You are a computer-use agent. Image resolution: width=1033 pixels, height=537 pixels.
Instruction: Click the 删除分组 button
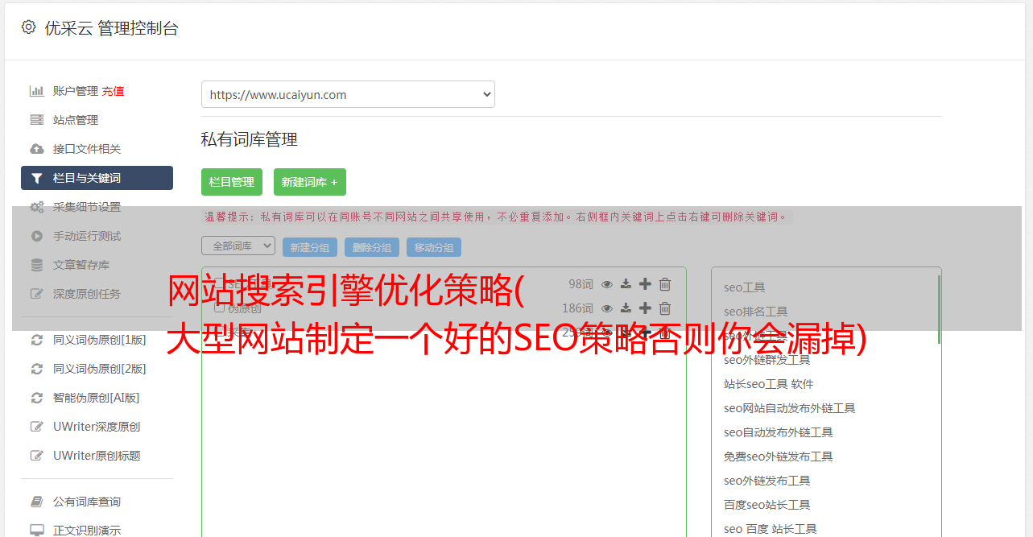[x=372, y=247]
